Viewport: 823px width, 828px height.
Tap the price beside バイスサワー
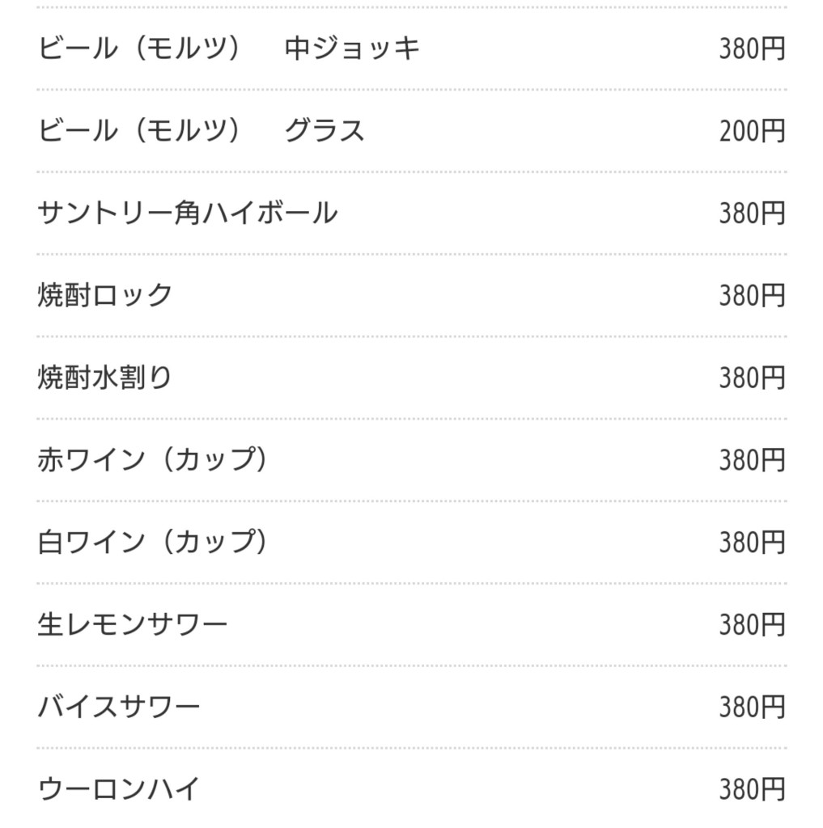pyautogui.click(x=752, y=707)
